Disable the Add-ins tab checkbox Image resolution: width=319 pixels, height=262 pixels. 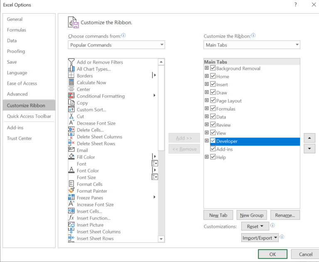tap(213, 149)
